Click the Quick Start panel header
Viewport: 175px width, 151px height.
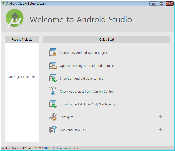[x=107, y=39]
